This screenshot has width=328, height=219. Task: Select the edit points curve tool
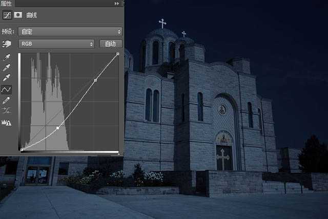7,89
